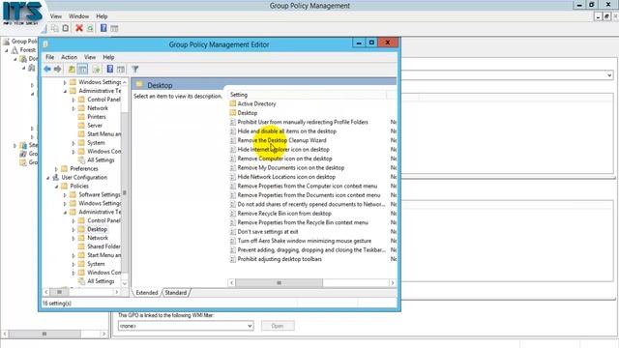Click the Paste icon in the Group Policy Management toolbar

[x=66, y=28]
